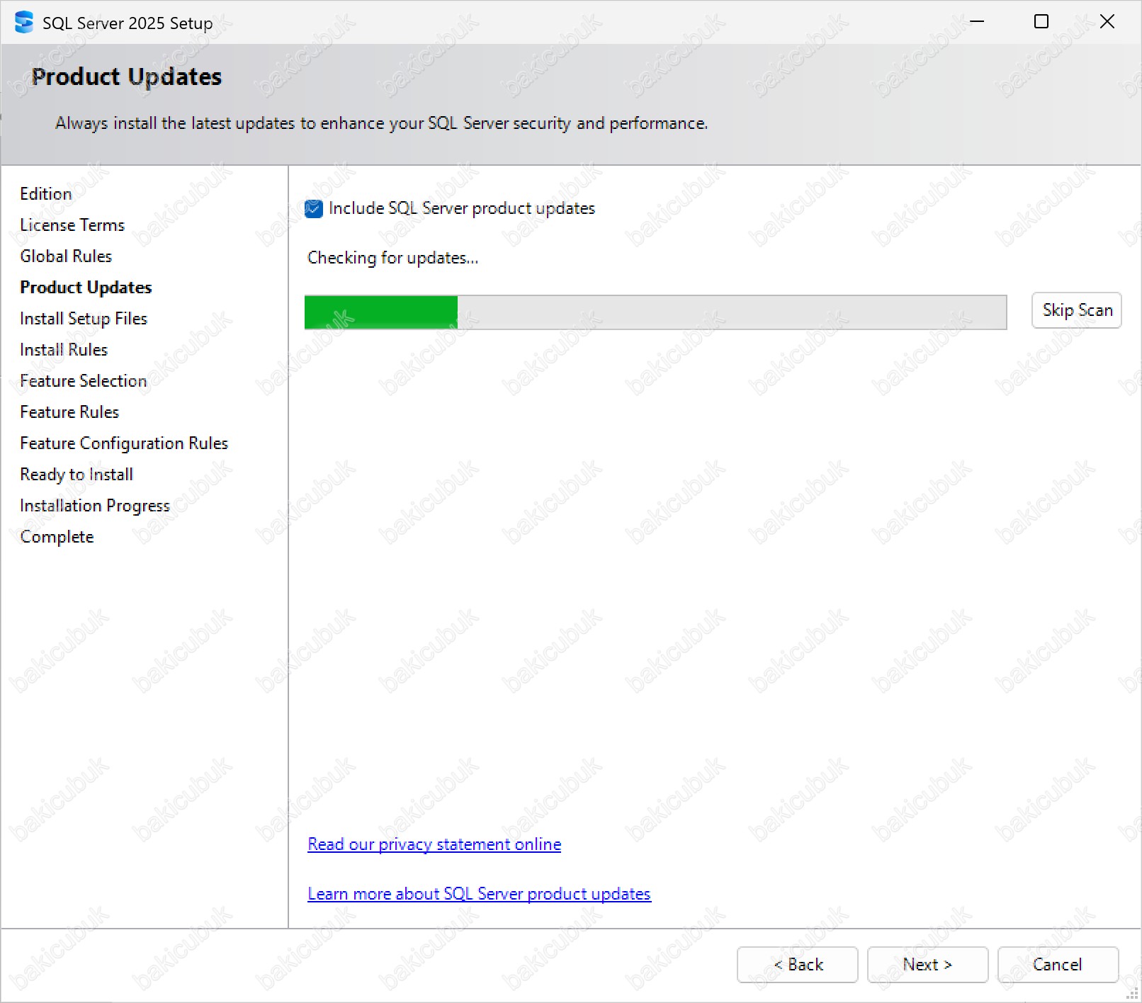The height and width of the screenshot is (1003, 1142).
Task: Select the Complete step in sidebar
Action: click(x=57, y=537)
